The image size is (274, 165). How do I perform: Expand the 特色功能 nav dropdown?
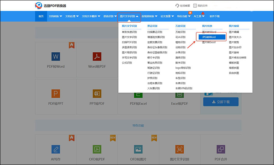pyautogui.click(x=184, y=16)
